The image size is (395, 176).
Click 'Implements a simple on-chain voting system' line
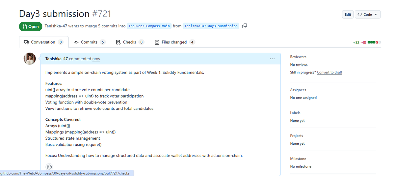(x=125, y=73)
